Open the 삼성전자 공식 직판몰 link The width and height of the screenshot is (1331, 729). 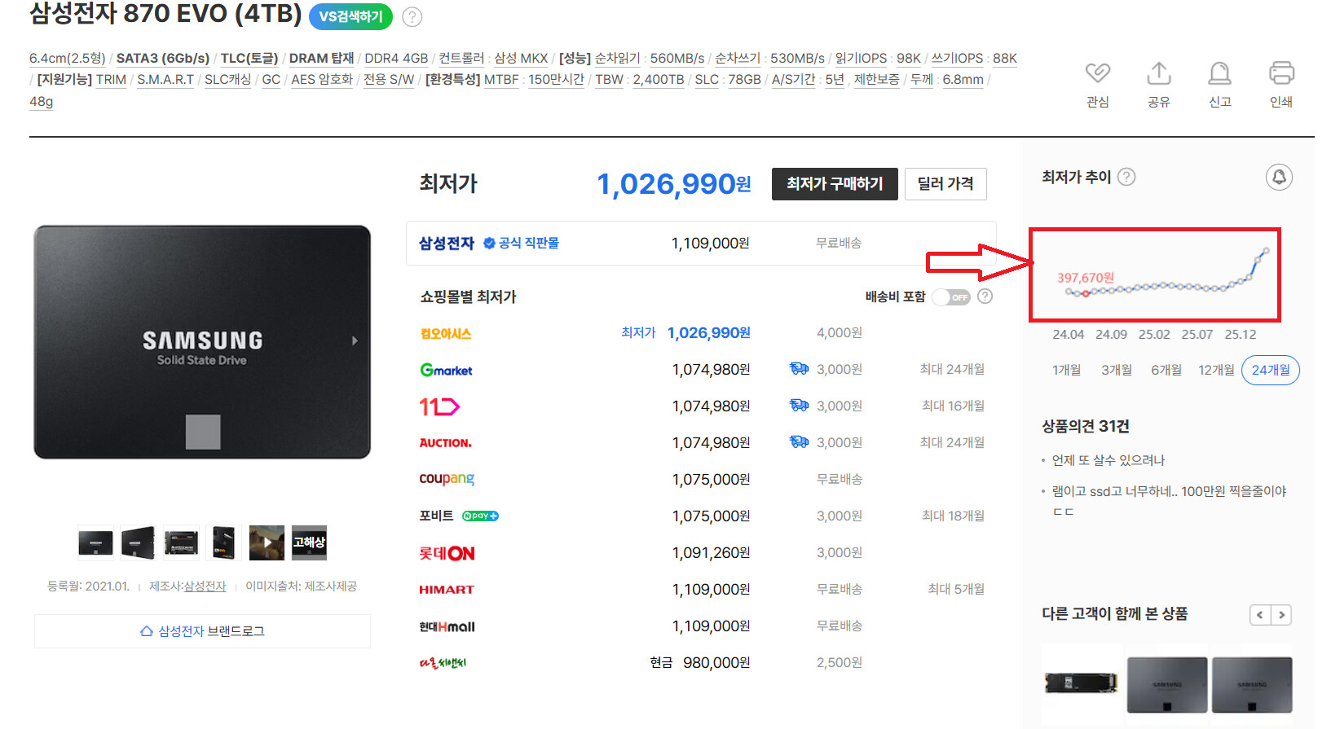coord(489,243)
